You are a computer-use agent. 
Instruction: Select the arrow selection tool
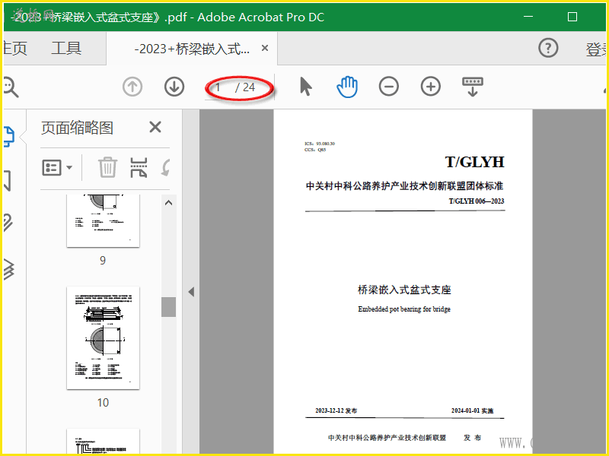[306, 87]
